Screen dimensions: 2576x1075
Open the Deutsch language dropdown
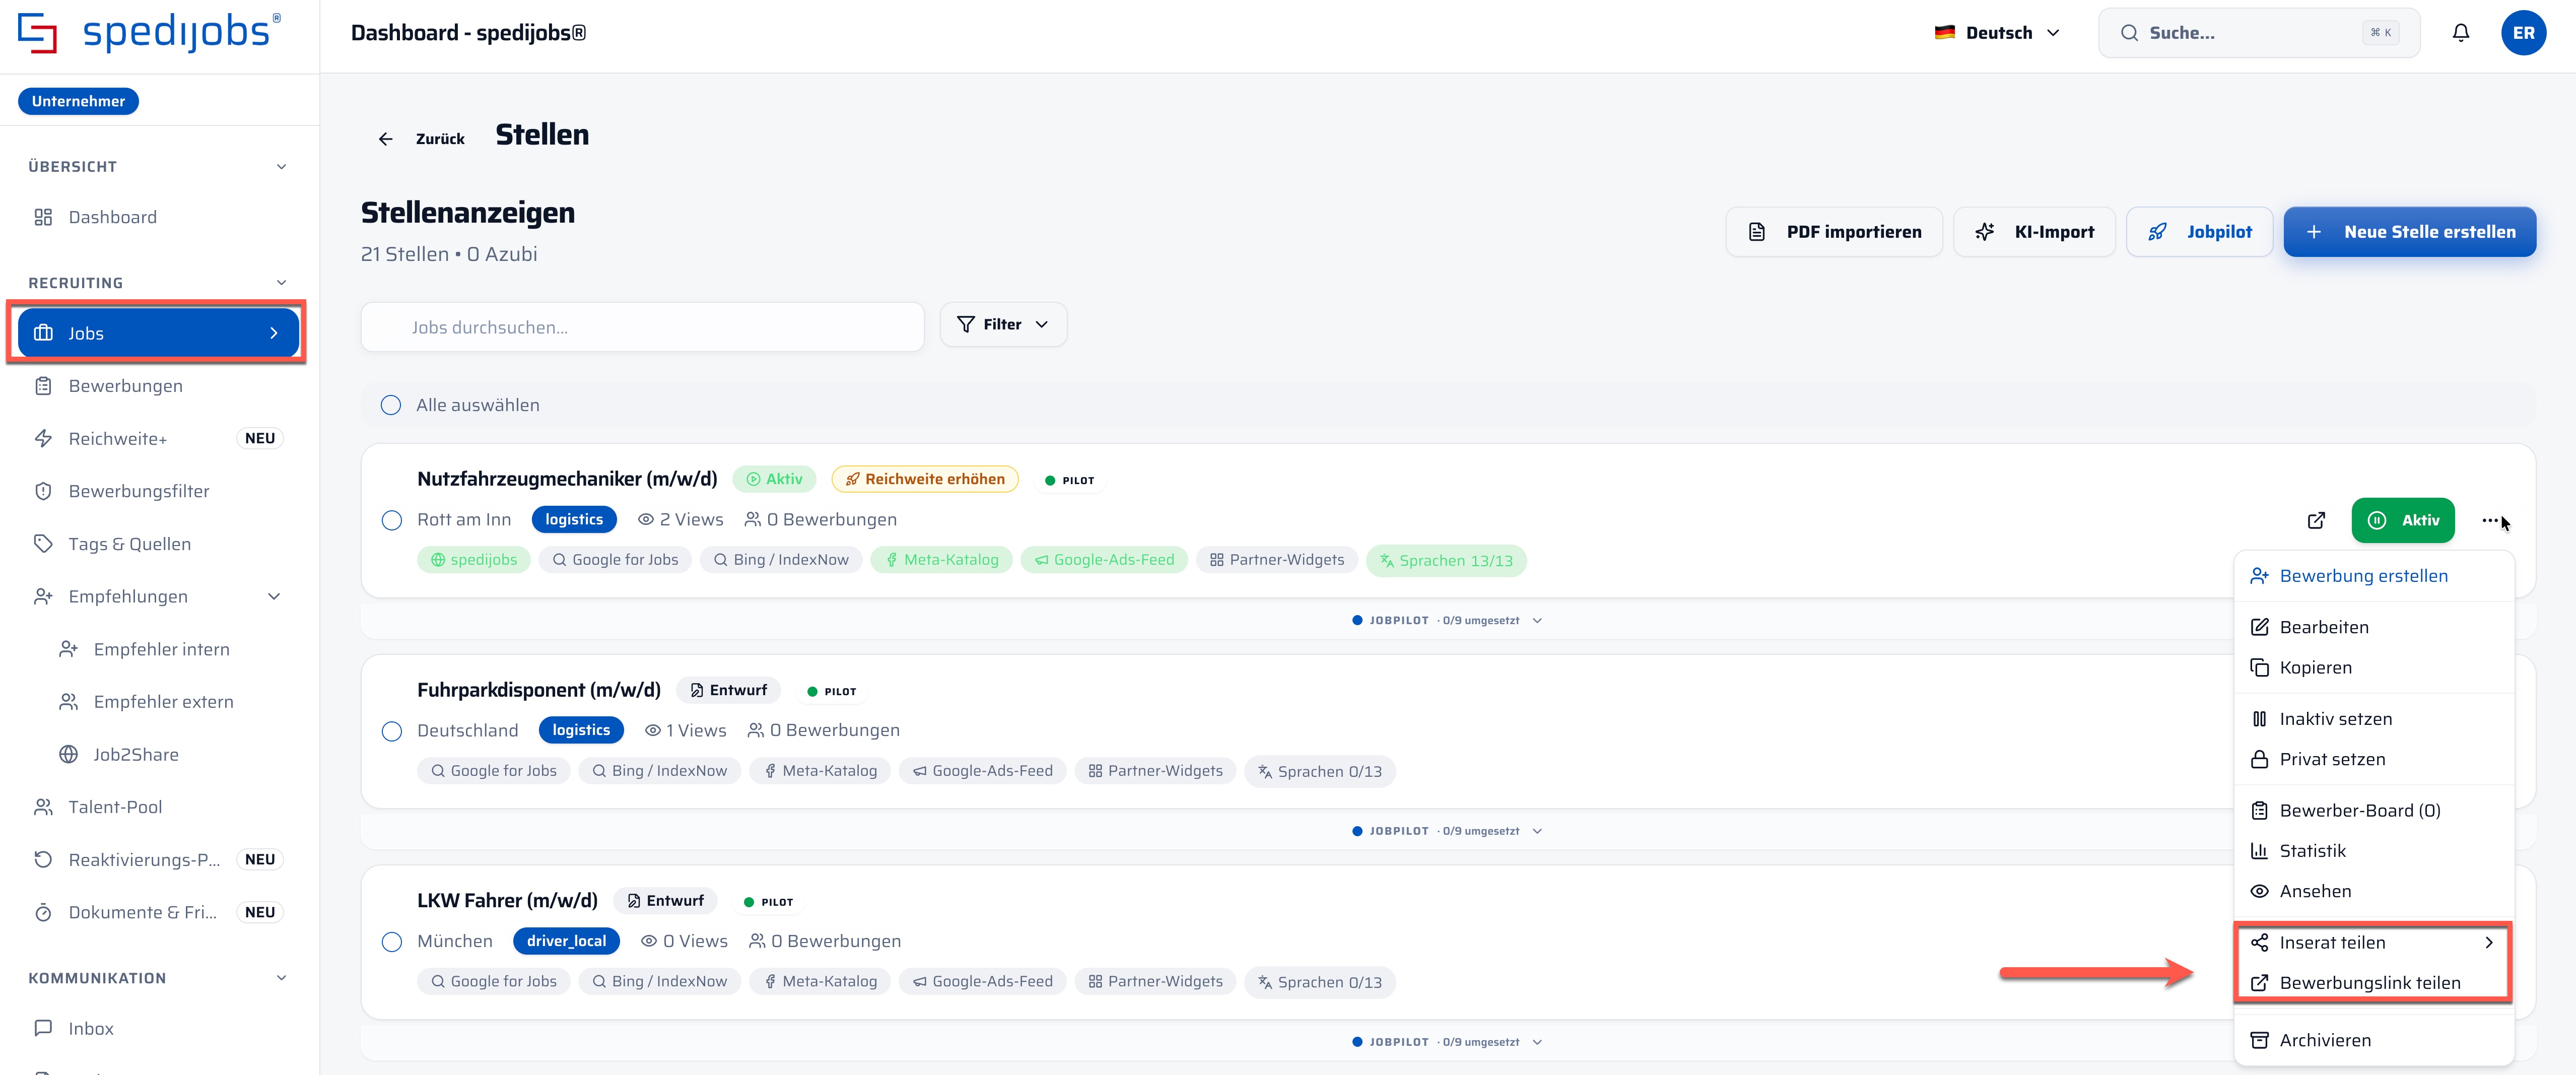pos(1997,33)
